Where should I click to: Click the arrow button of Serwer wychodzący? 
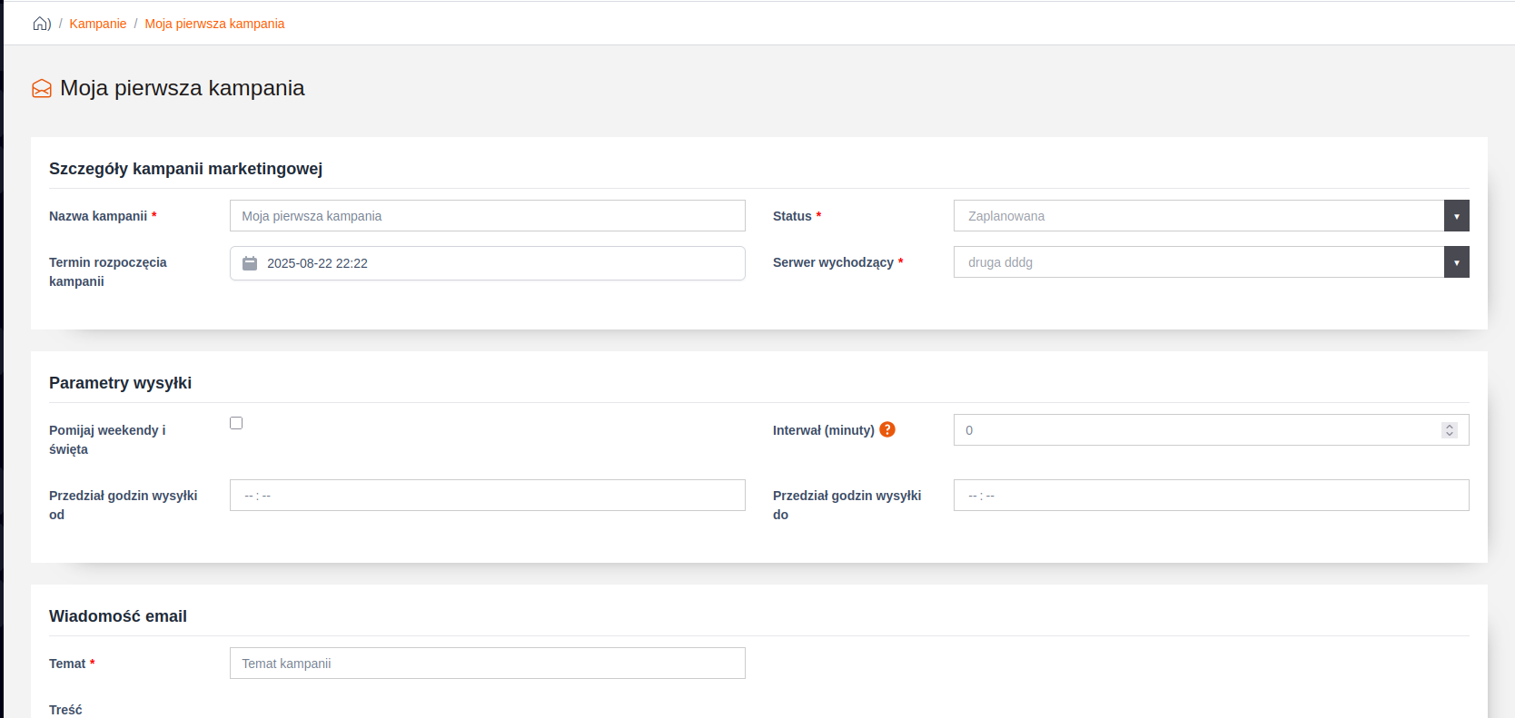click(x=1456, y=262)
